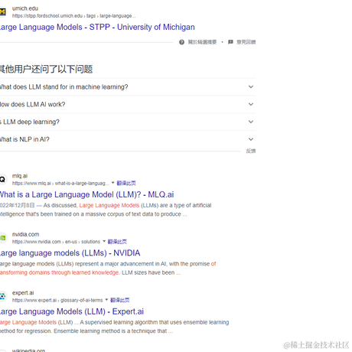This screenshot has height=352, width=352.
Task: Open "Large language models (LLMs) - NVIDIA" result
Action: (x=70, y=253)
